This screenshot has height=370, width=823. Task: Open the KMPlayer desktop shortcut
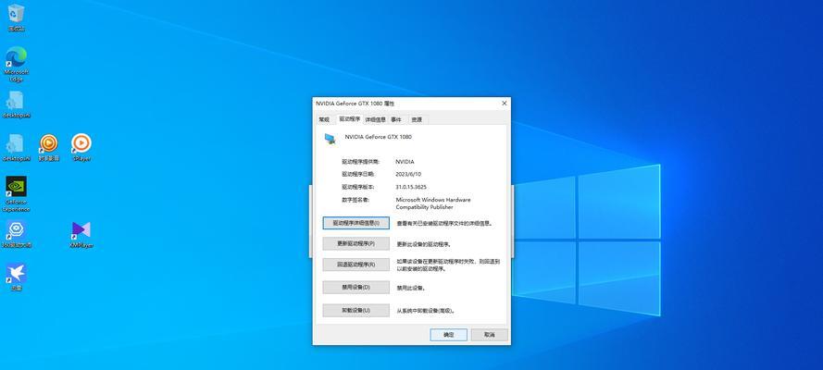[81, 234]
